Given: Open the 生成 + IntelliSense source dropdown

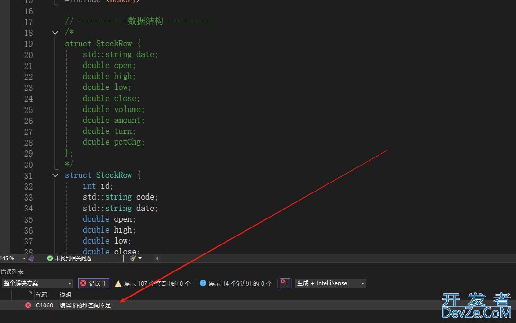Looking at the screenshot, I should coord(330,283).
